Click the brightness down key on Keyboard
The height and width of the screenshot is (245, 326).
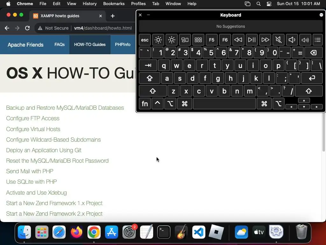(x=158, y=40)
